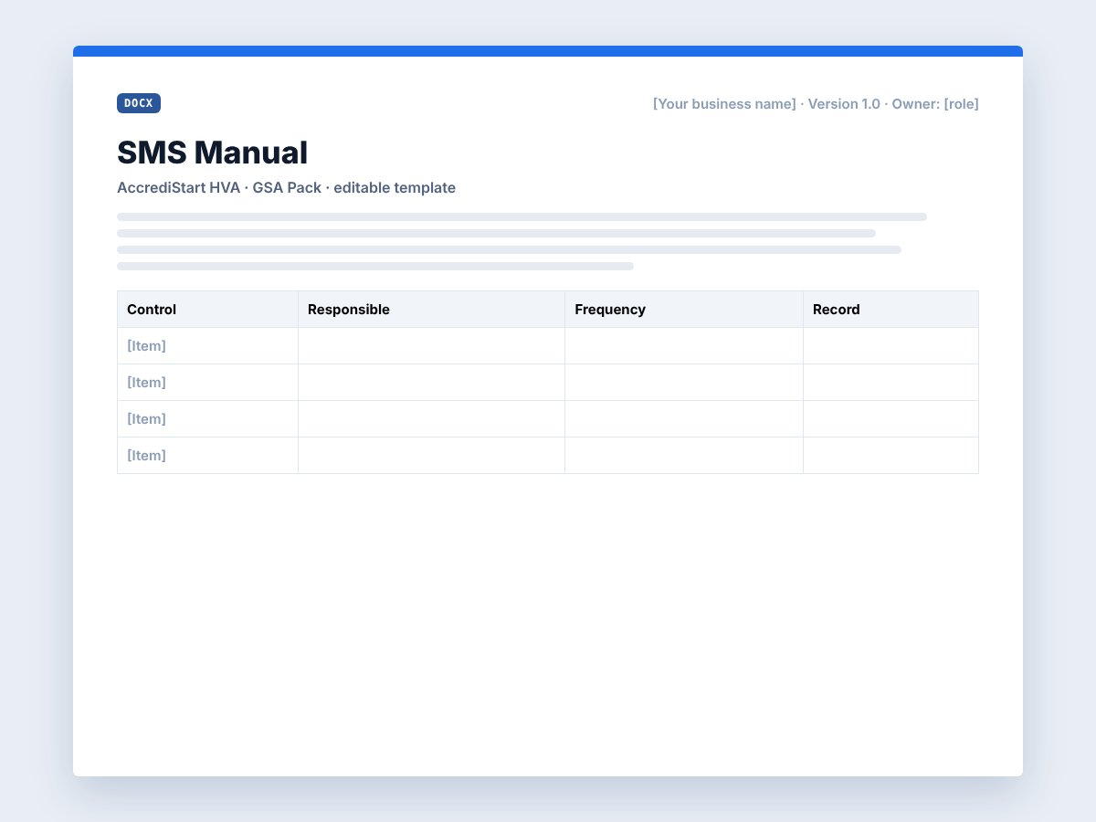
Task: Select the Record column header
Action: 890,310
